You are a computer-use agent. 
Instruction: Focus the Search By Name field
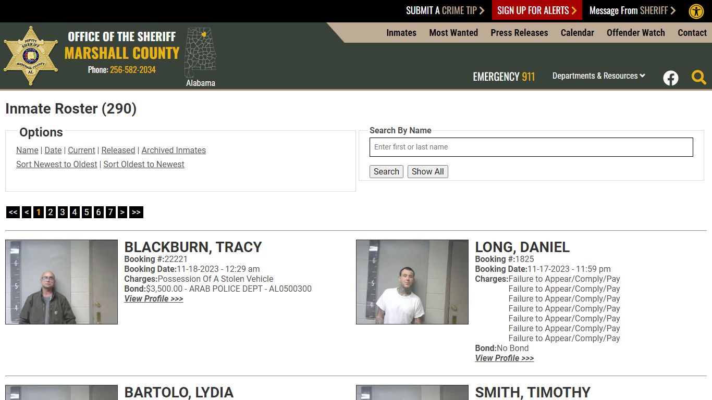531,147
